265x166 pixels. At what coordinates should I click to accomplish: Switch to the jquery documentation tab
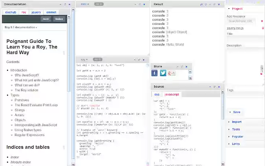pyautogui.click(x=36, y=12)
